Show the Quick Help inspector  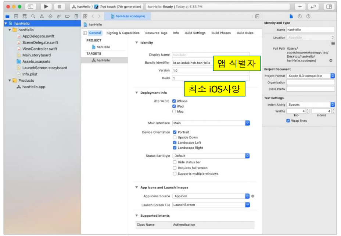click(x=308, y=16)
